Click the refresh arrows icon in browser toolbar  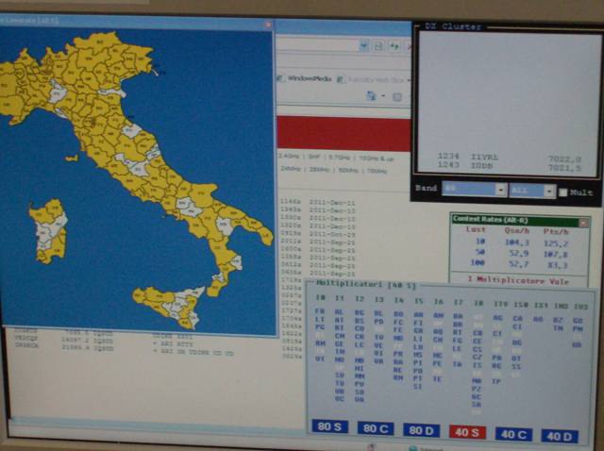point(394,46)
